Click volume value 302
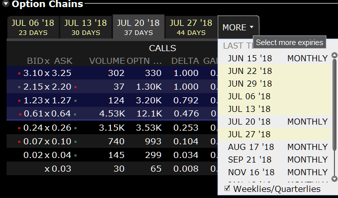 coord(116,73)
